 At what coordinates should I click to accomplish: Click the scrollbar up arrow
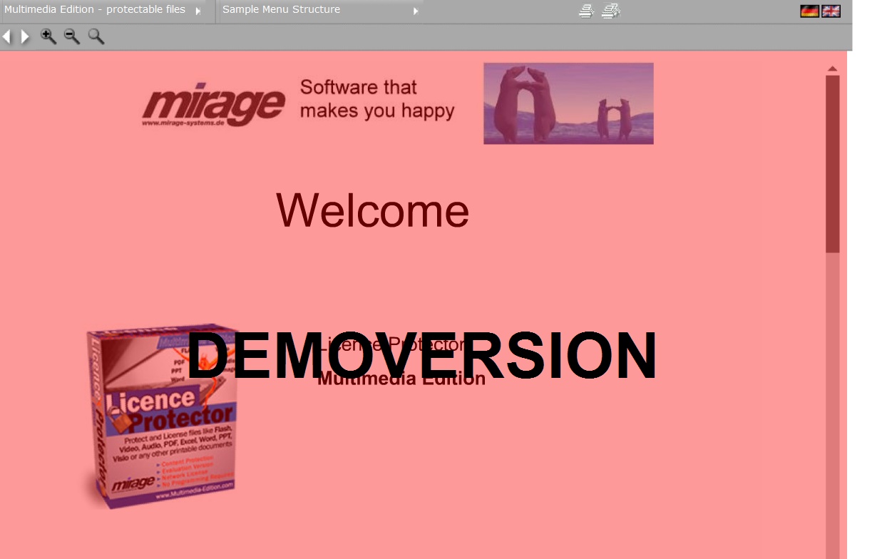(832, 69)
